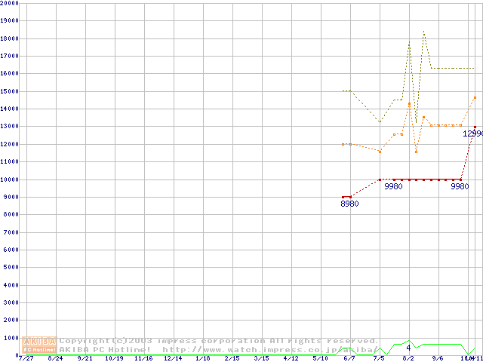This screenshot has width=483, height=362.
Task: Click the 12990 price label
Action: [x=472, y=133]
